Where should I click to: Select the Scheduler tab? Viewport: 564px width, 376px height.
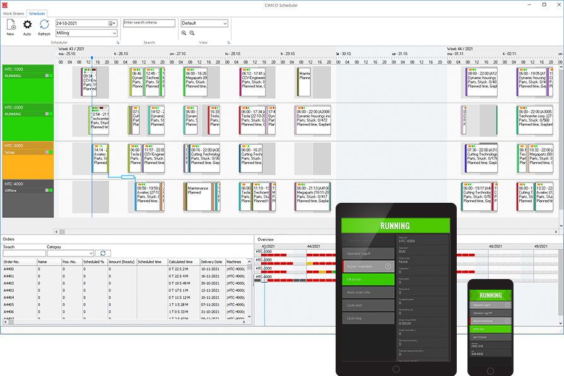(37, 12)
